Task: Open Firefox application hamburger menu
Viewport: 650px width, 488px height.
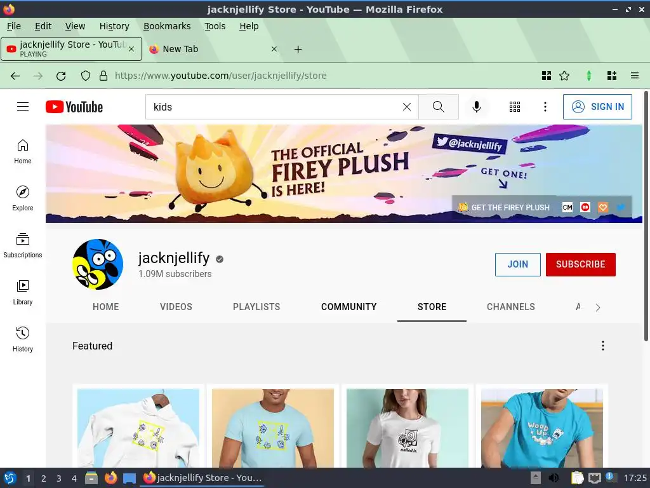Action: (635, 76)
